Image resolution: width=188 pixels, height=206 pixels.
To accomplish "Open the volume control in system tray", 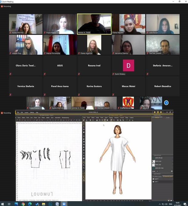I will (x=166, y=204).
